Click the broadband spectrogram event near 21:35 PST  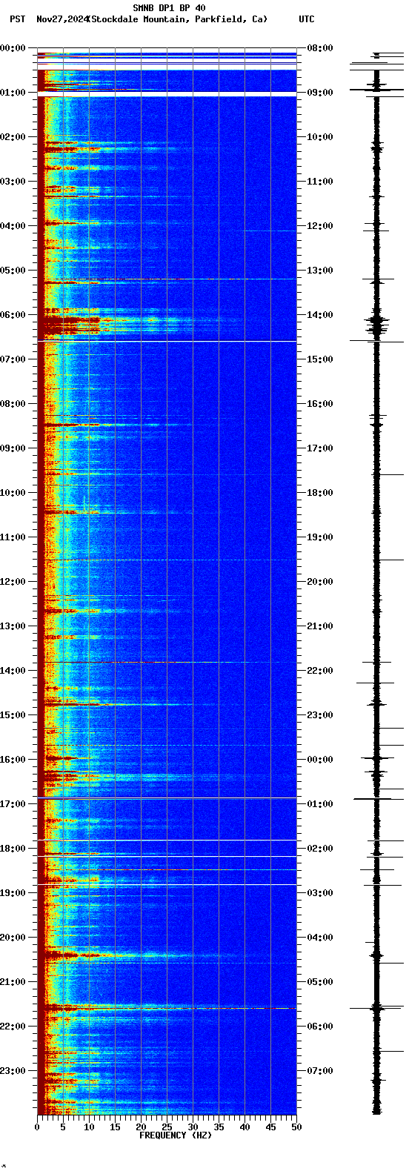167,1008
